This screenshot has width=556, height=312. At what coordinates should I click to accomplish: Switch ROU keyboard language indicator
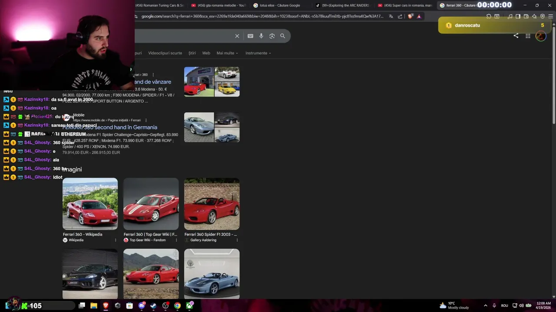pyautogui.click(x=504, y=305)
